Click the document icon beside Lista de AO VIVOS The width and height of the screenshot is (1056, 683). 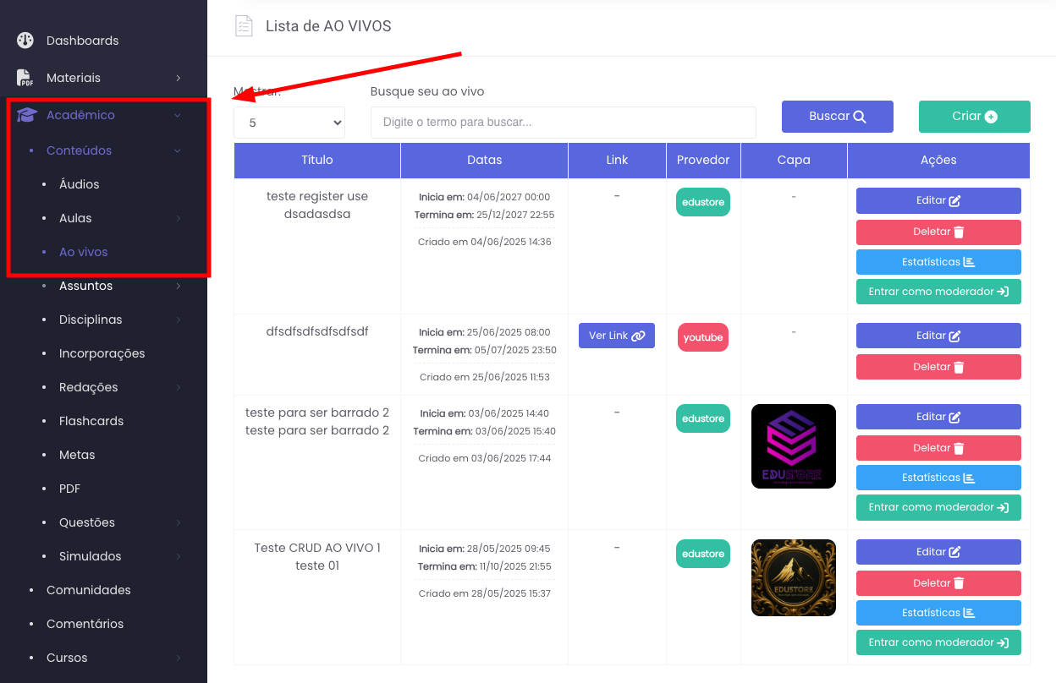(x=244, y=26)
